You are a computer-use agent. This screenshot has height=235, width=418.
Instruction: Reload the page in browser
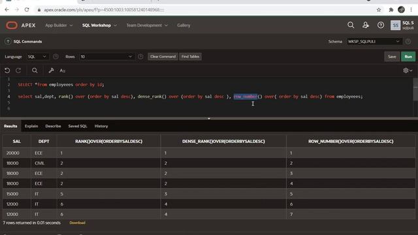pyautogui.click(x=27, y=10)
